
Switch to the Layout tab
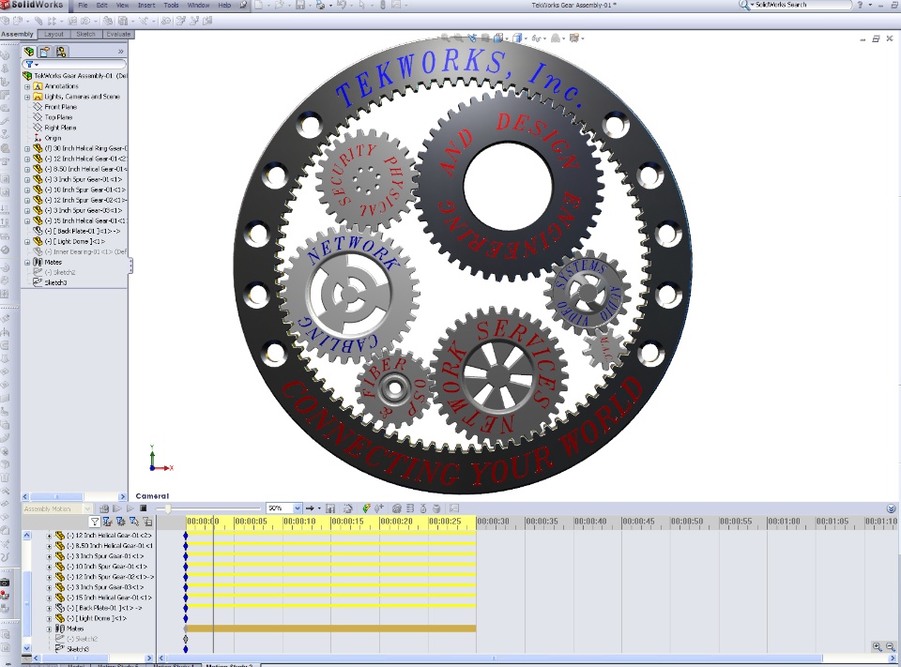click(x=54, y=35)
